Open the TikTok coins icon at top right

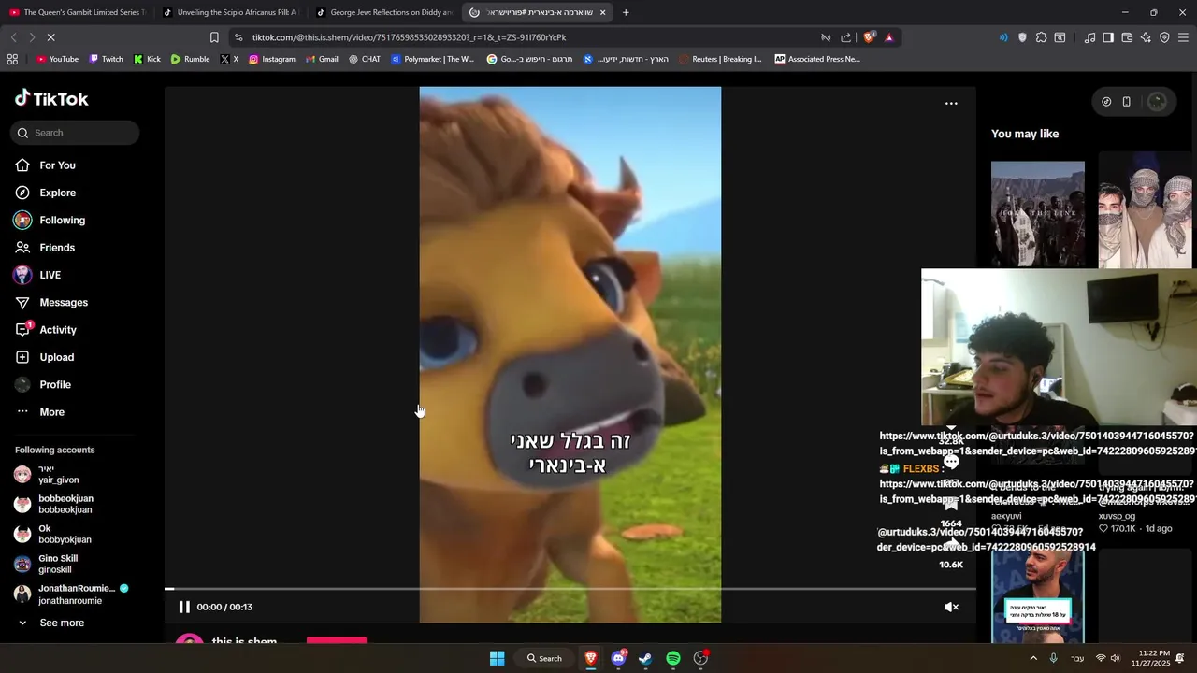click(x=1106, y=102)
